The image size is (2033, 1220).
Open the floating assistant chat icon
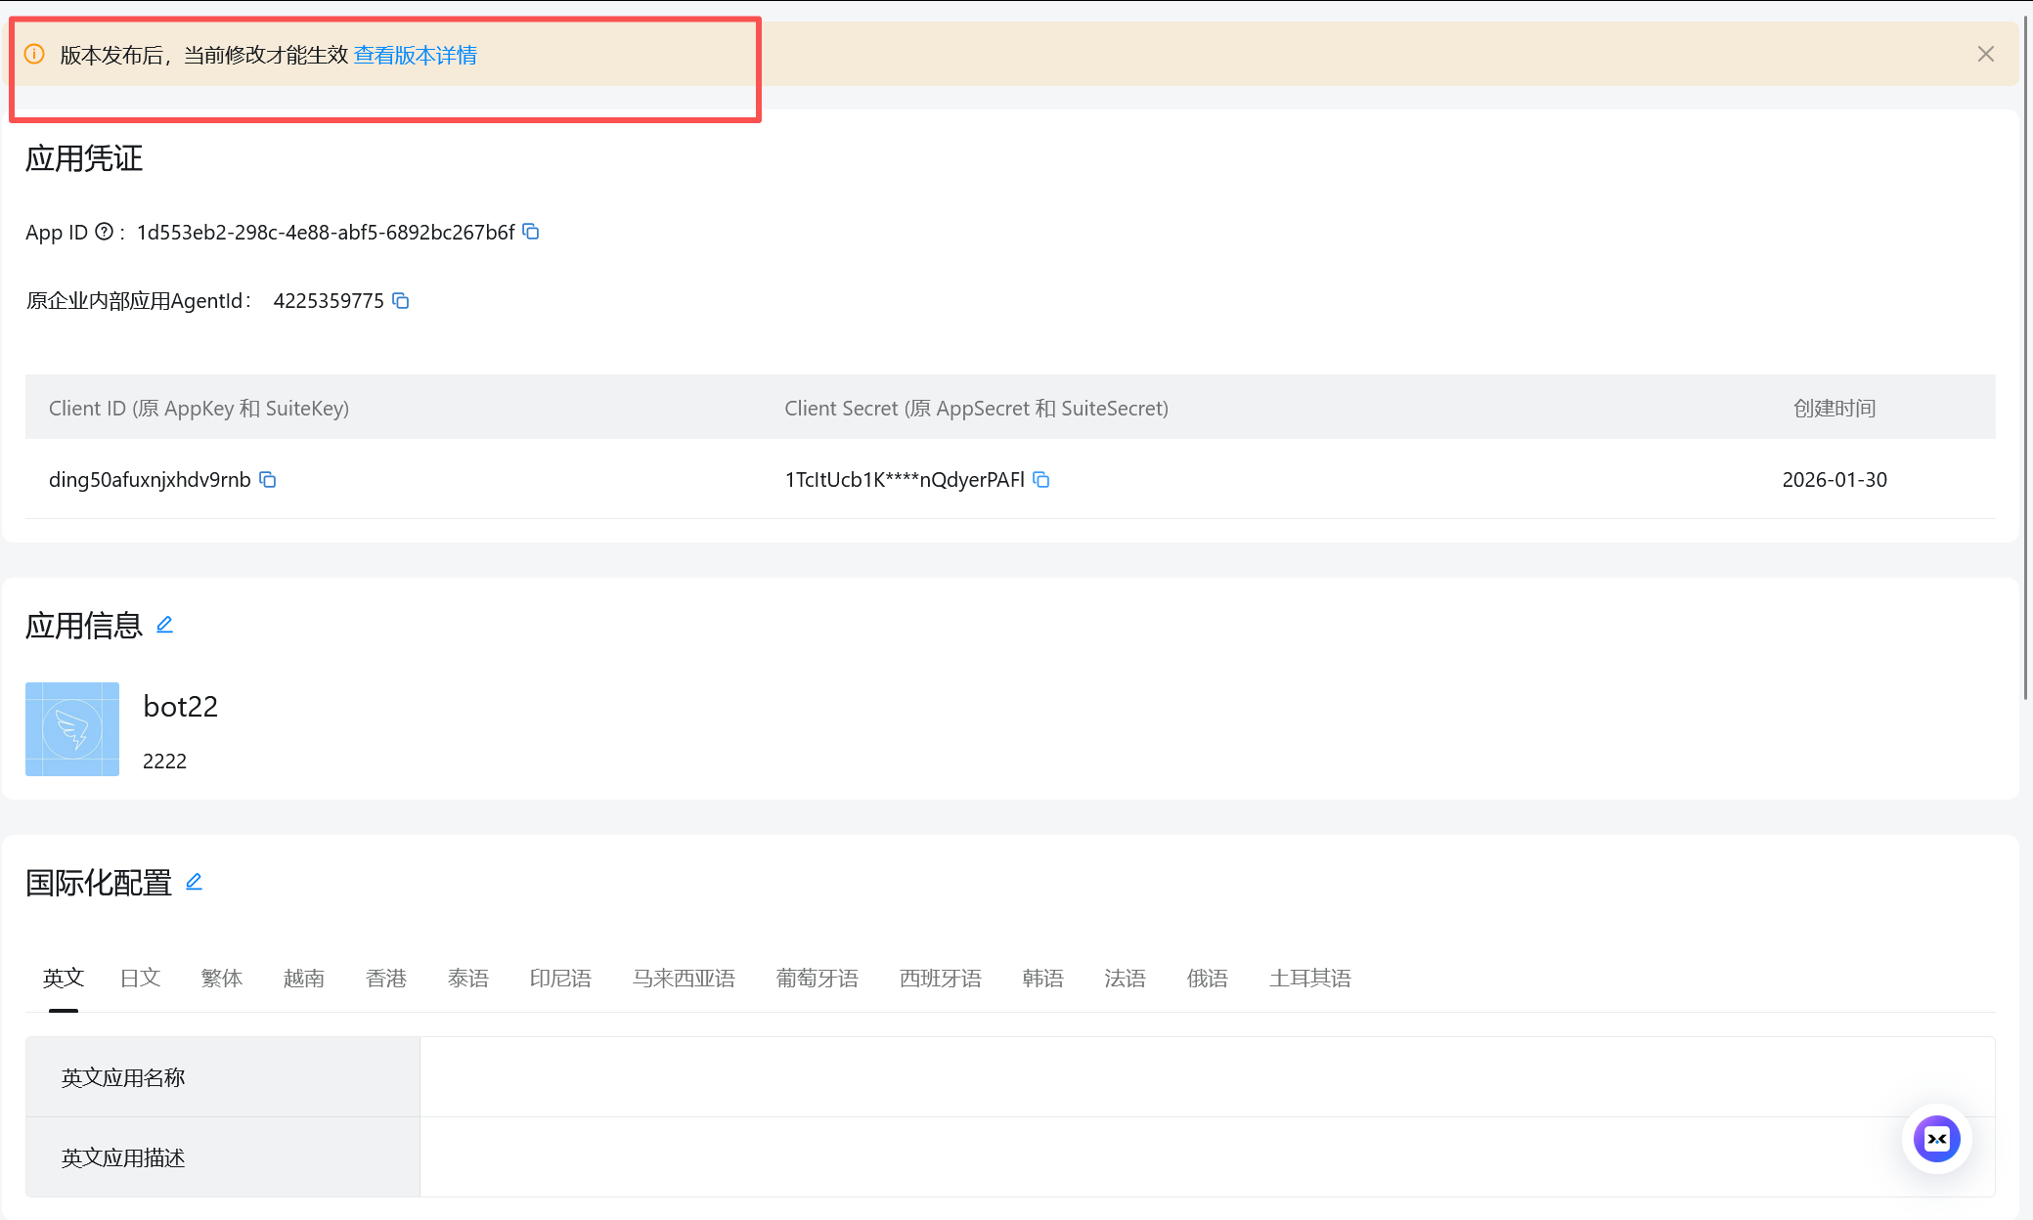tap(1936, 1139)
